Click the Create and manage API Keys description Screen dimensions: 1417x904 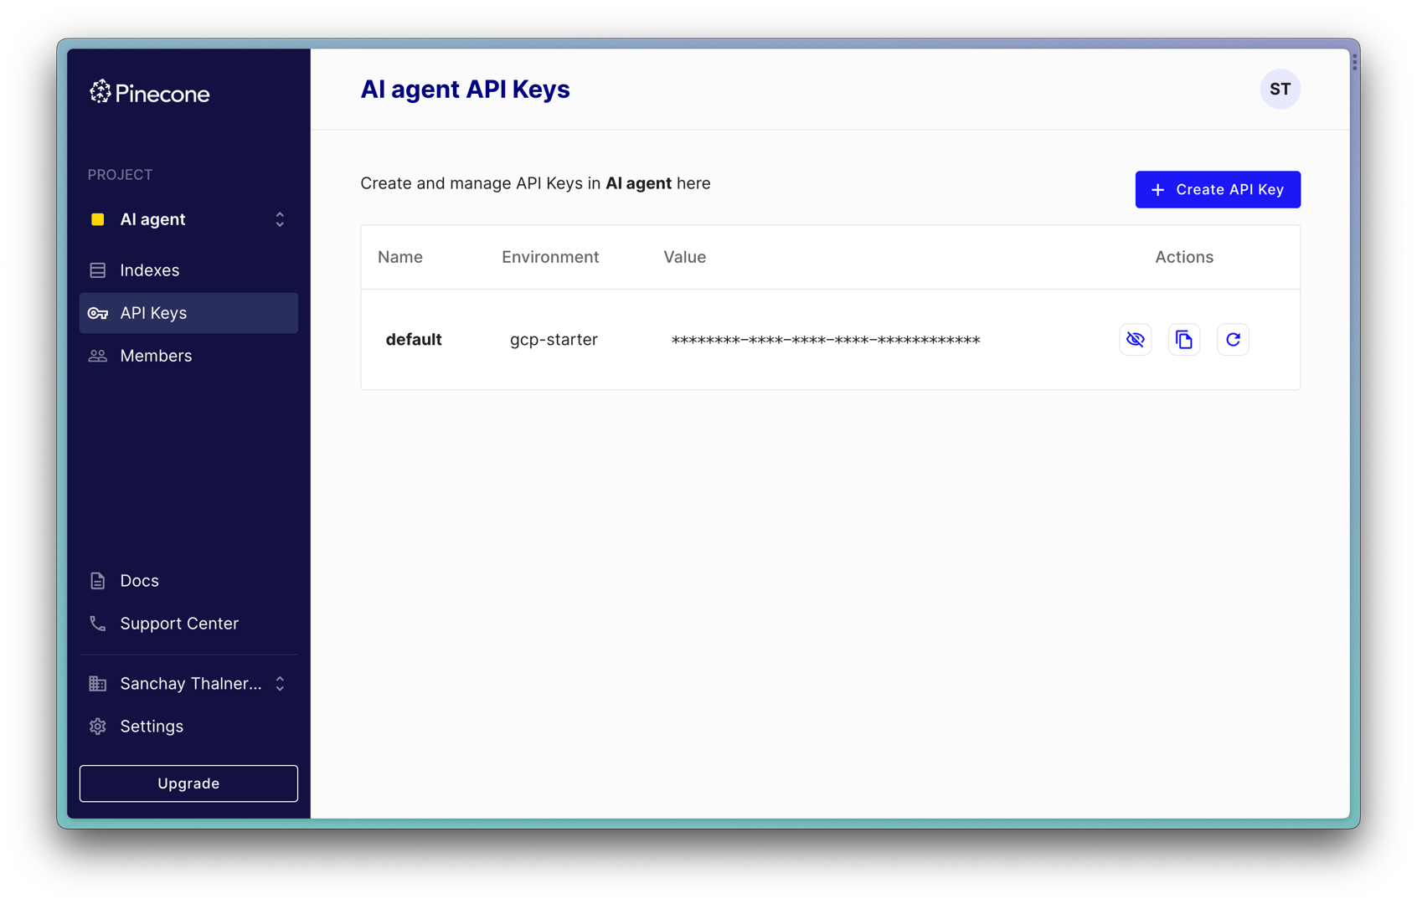[535, 183]
